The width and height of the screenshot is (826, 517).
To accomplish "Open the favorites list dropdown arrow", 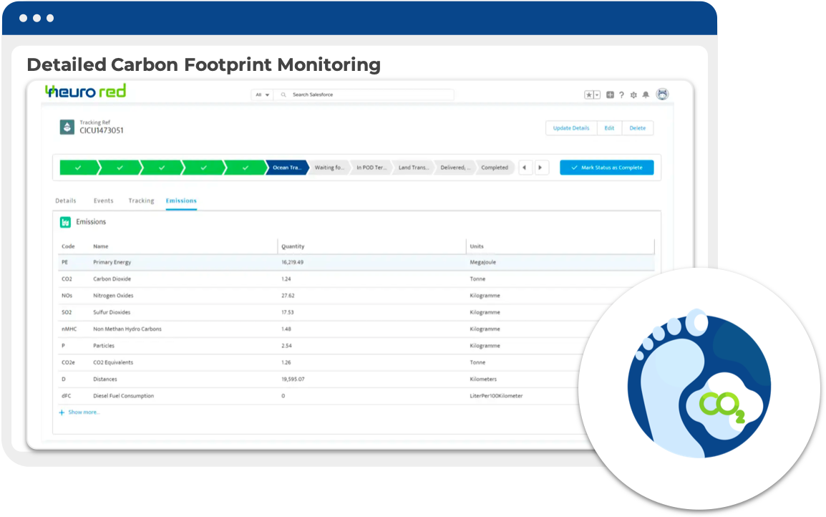I will 597,95.
